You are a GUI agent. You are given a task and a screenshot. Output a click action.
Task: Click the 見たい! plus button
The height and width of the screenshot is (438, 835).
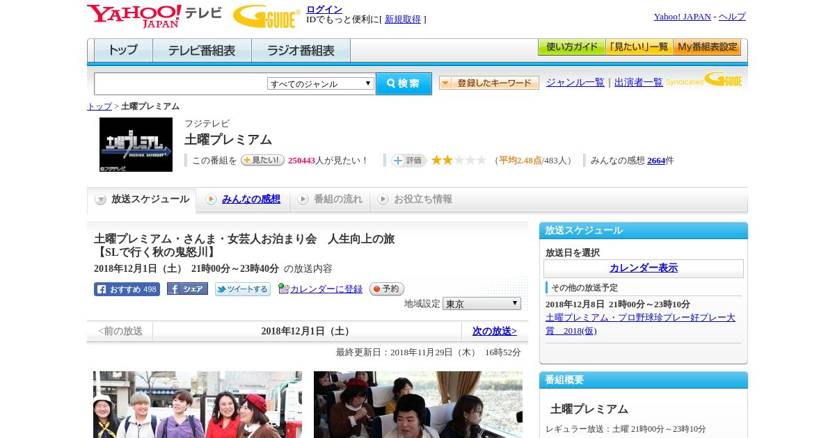click(x=262, y=160)
